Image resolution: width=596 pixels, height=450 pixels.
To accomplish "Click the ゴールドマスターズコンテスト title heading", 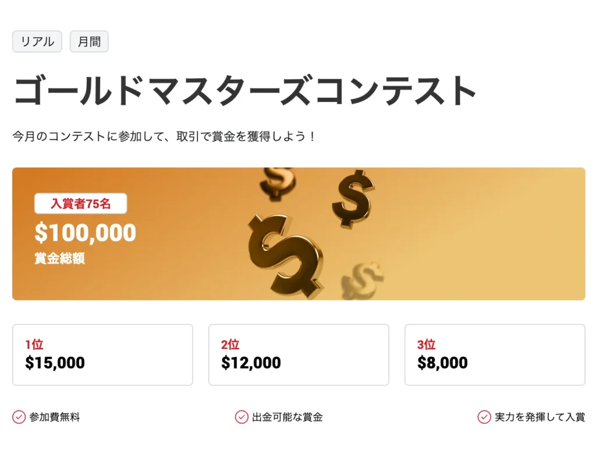I will [x=244, y=87].
